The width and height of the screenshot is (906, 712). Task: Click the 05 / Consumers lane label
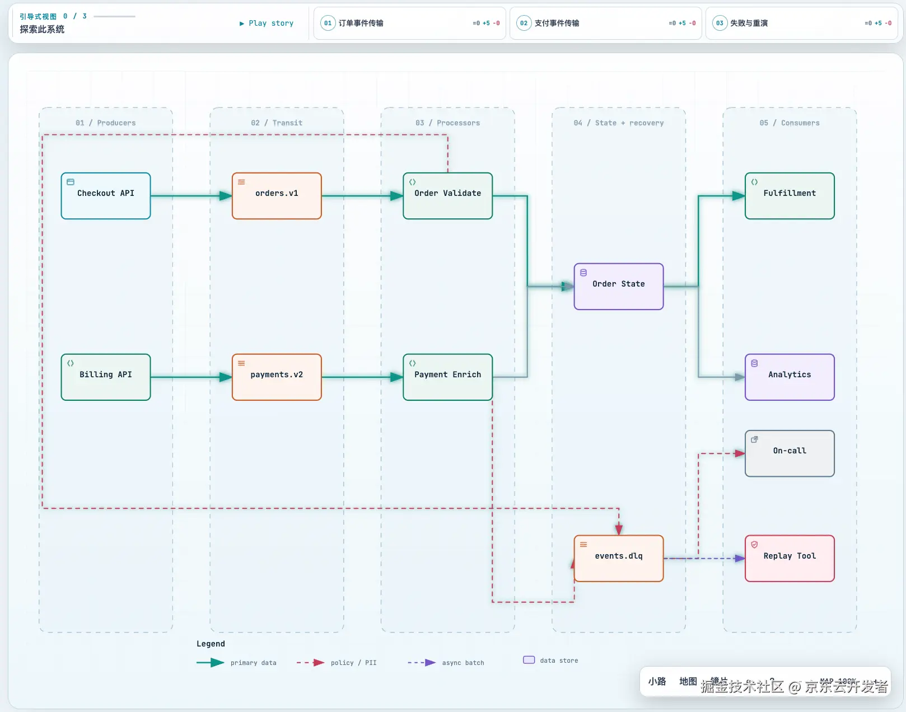coord(790,123)
